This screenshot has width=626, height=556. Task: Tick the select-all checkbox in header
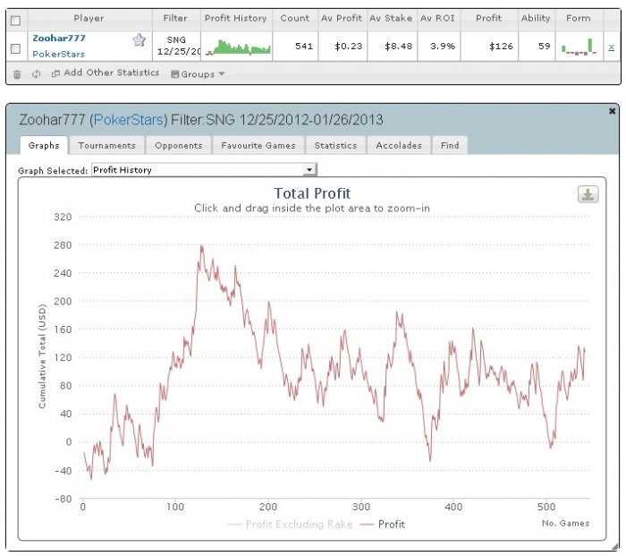tap(15, 21)
